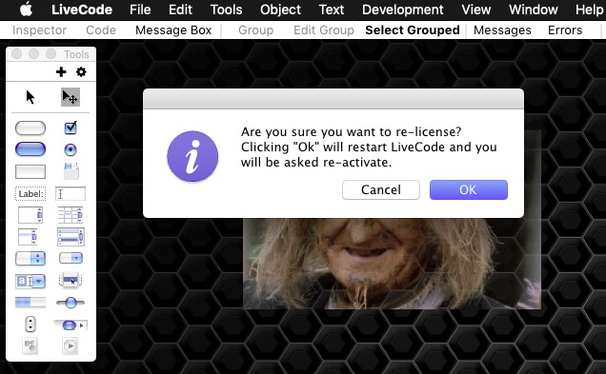The image size is (606, 374).
Task: Pick the scrollbar control in Tools palette
Action: (71, 325)
